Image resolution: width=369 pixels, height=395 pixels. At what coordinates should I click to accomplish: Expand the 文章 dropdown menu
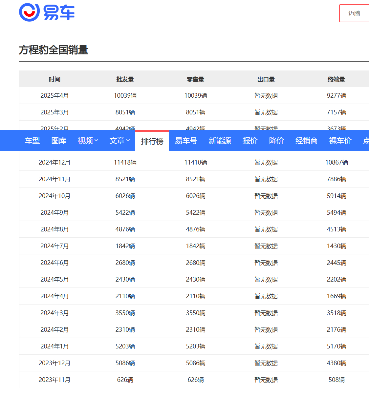click(x=119, y=141)
